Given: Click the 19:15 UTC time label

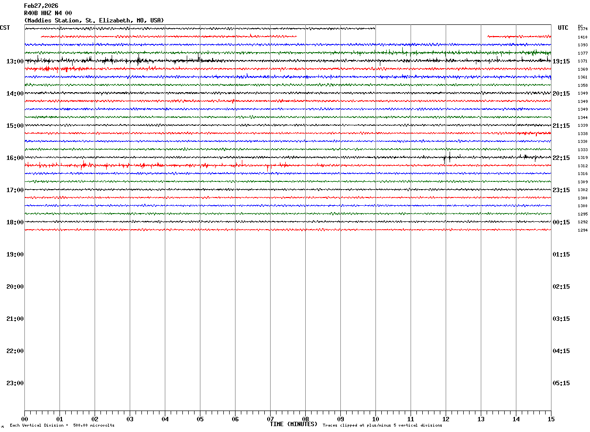Looking at the screenshot, I should [561, 61].
